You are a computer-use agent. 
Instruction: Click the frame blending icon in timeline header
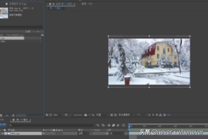tap(113, 125)
